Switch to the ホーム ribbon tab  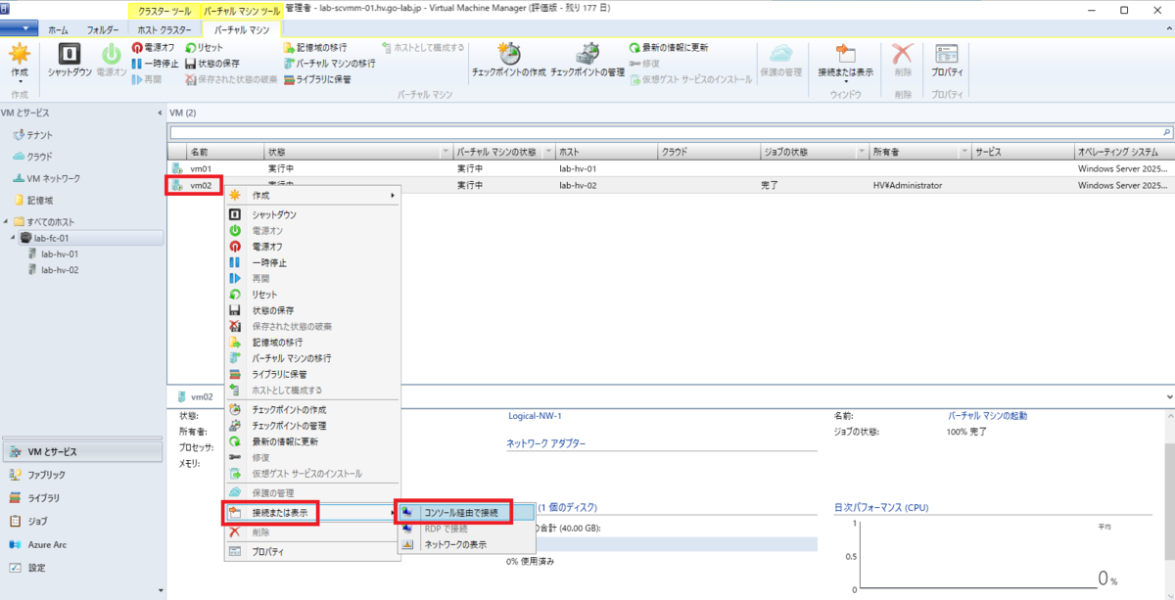(x=58, y=30)
